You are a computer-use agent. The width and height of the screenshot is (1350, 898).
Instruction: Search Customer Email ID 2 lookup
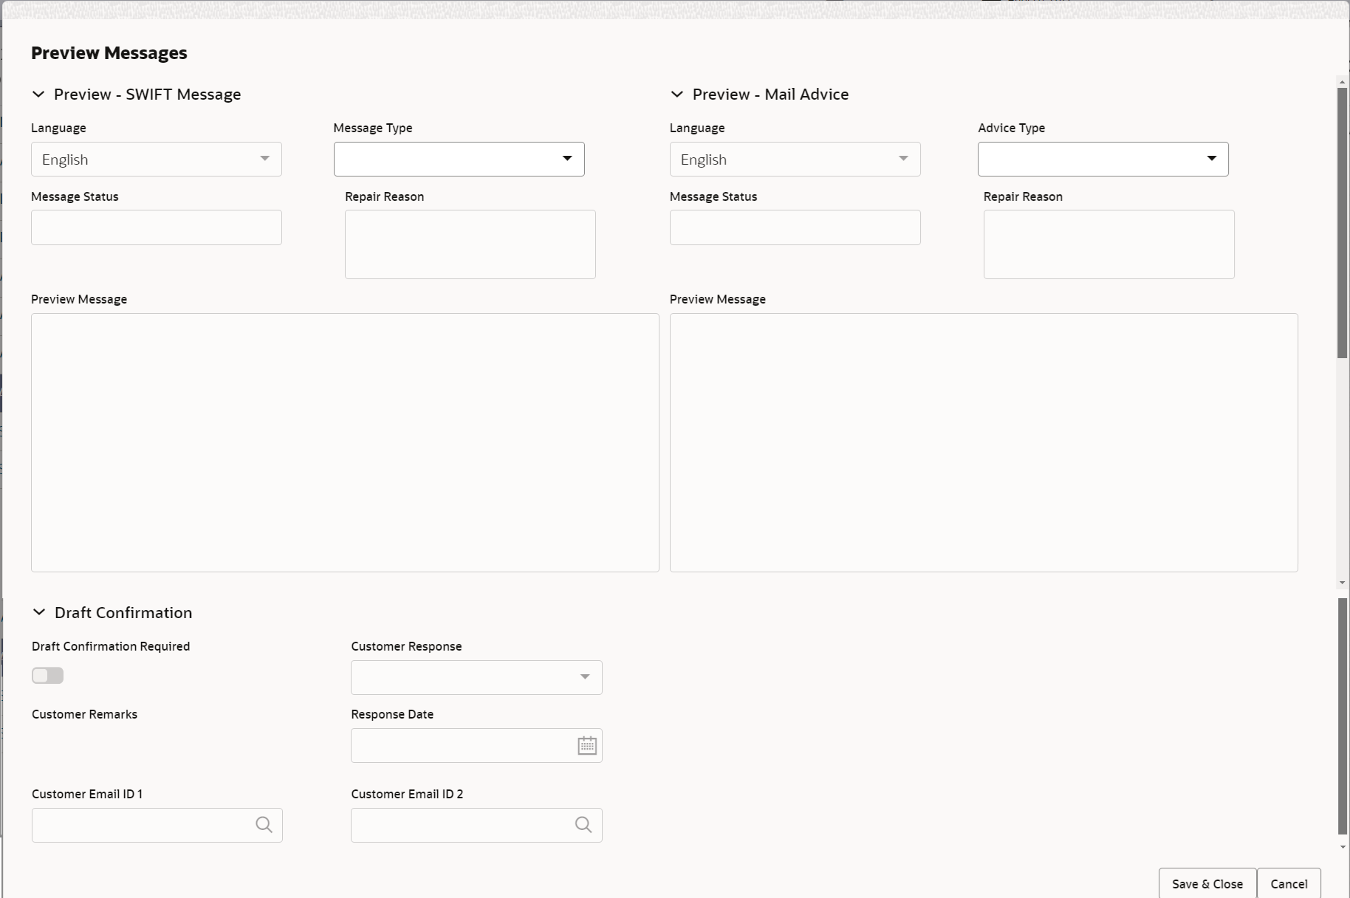click(583, 825)
